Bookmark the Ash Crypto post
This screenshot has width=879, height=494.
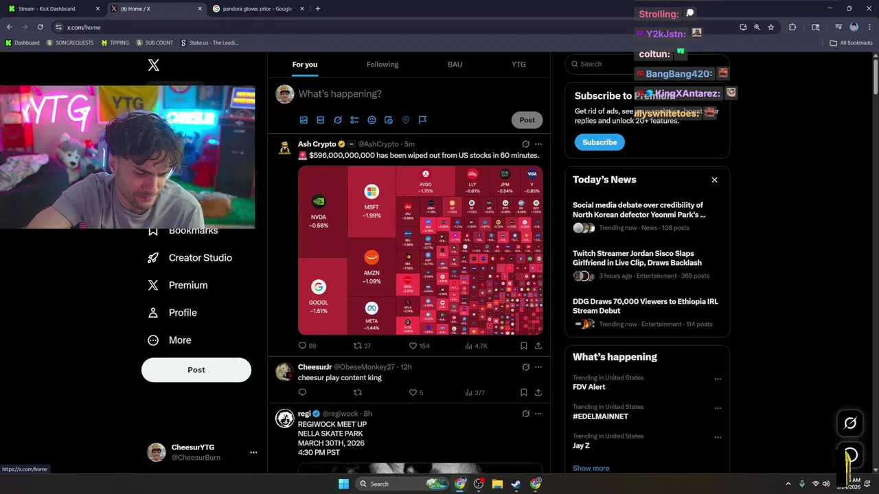pyautogui.click(x=523, y=346)
